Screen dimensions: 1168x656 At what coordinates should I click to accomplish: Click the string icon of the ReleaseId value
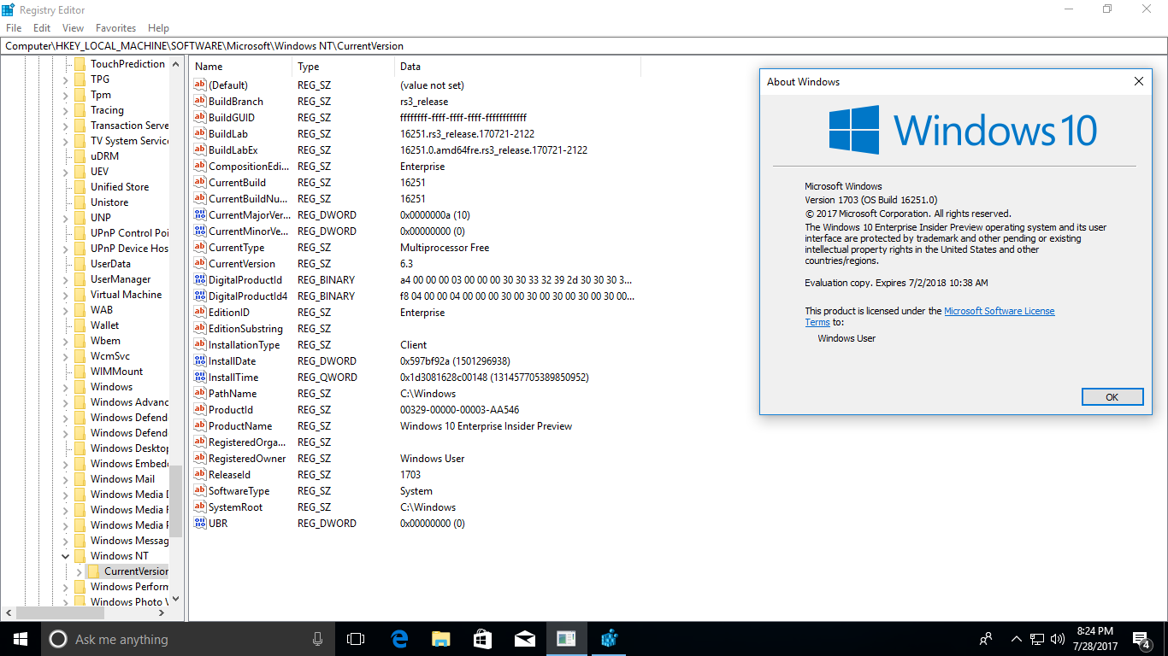[200, 475]
